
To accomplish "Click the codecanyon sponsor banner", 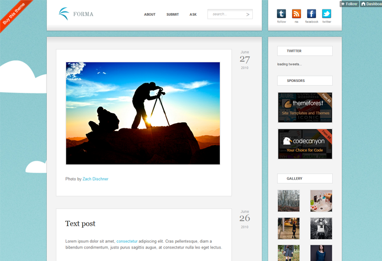I will click(x=305, y=144).
